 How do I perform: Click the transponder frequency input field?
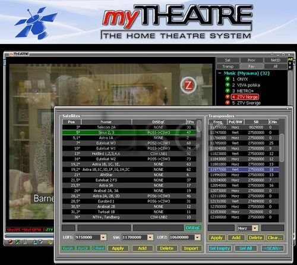click(x=221, y=228)
